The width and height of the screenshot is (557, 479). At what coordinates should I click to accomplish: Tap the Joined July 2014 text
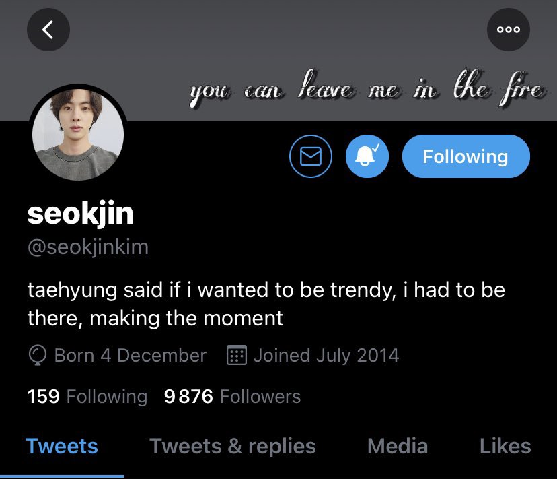coord(326,356)
